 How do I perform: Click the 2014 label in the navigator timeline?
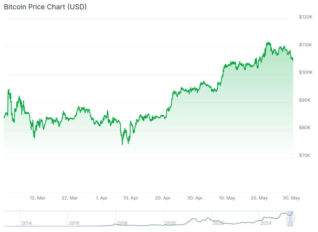[x=26, y=223]
